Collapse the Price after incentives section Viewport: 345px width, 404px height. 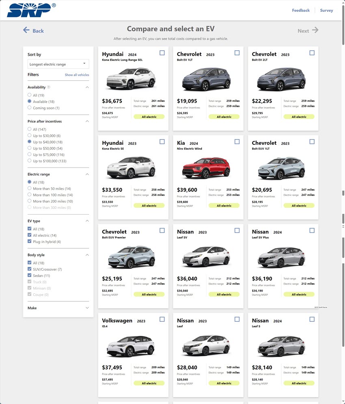pyautogui.click(x=86, y=121)
